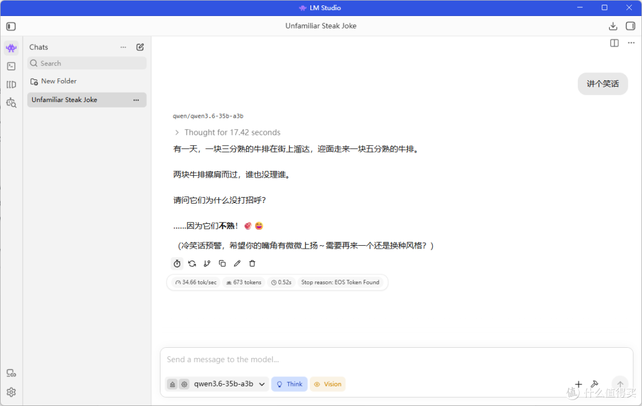Open the downloads icon in header
Viewport: 642px width, 406px height.
coord(613,26)
